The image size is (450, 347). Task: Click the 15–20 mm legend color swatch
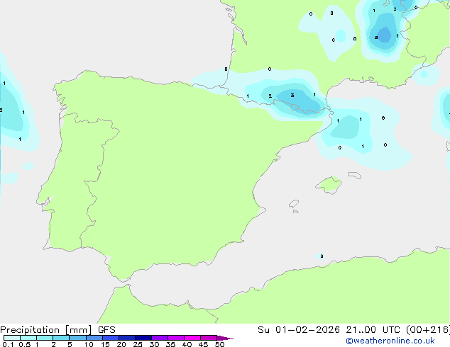pyautogui.click(x=110, y=338)
